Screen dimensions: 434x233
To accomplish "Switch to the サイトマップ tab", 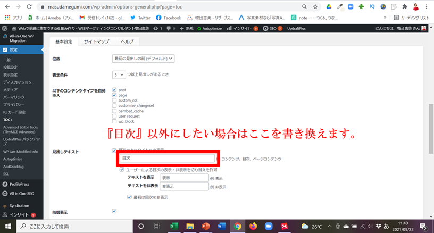I will click(x=96, y=41).
